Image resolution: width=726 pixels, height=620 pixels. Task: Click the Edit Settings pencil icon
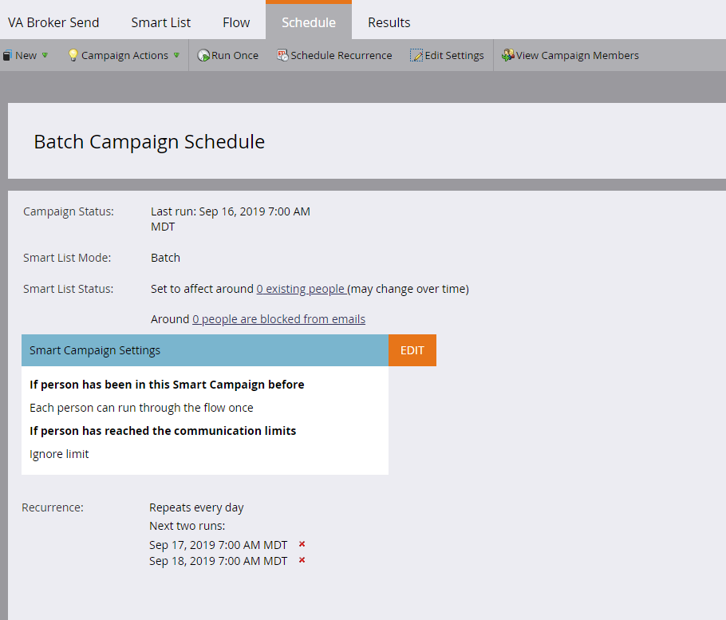[x=416, y=56]
